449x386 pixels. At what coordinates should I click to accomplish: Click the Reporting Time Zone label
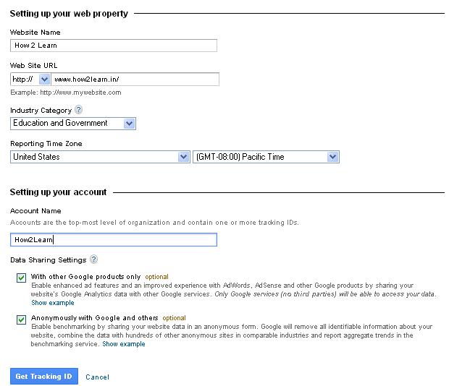(x=46, y=143)
